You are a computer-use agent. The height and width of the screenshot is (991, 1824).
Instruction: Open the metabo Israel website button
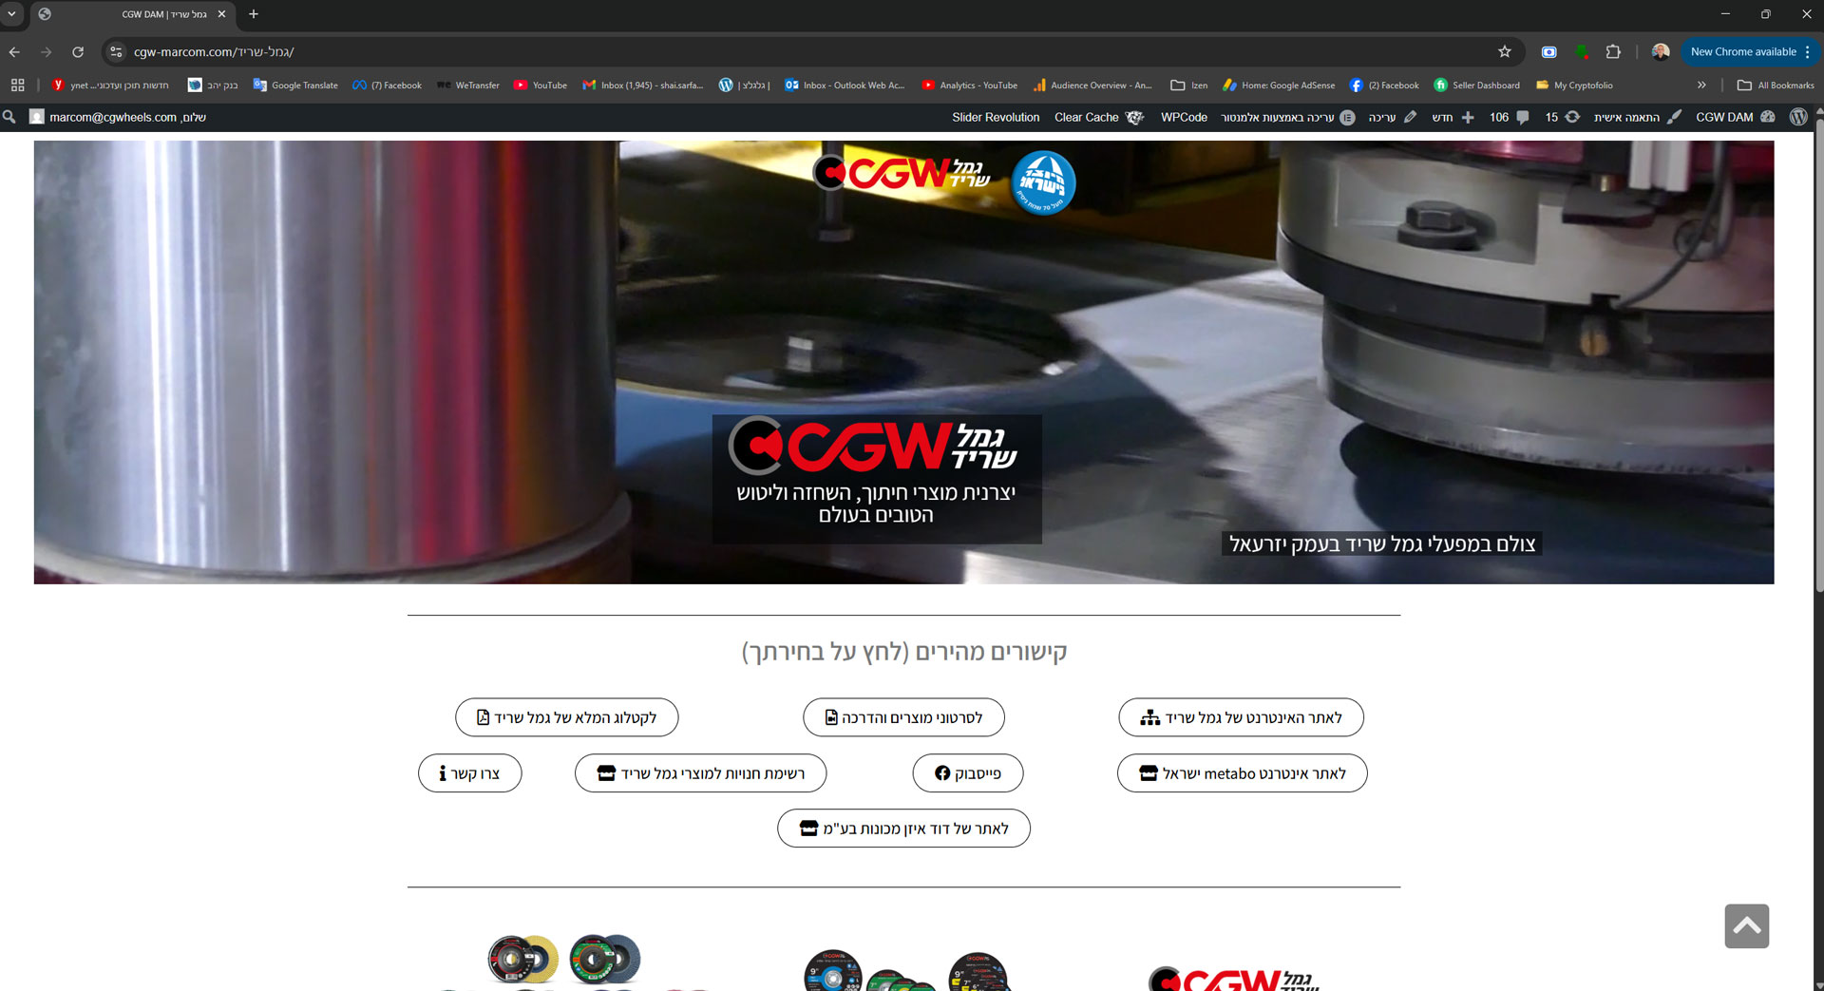click(1242, 773)
